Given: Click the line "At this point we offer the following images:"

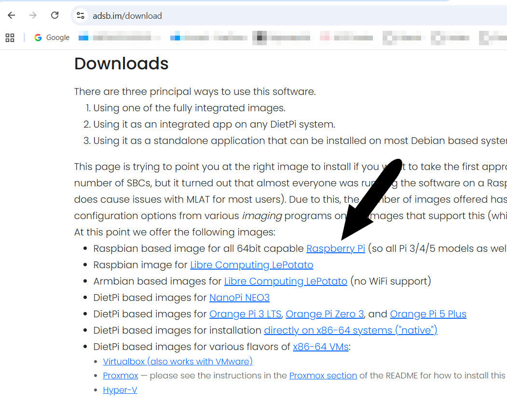Looking at the screenshot, I should (x=175, y=233).
